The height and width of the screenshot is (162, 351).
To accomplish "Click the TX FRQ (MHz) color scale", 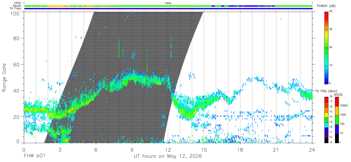I will (x=326, y=120).
